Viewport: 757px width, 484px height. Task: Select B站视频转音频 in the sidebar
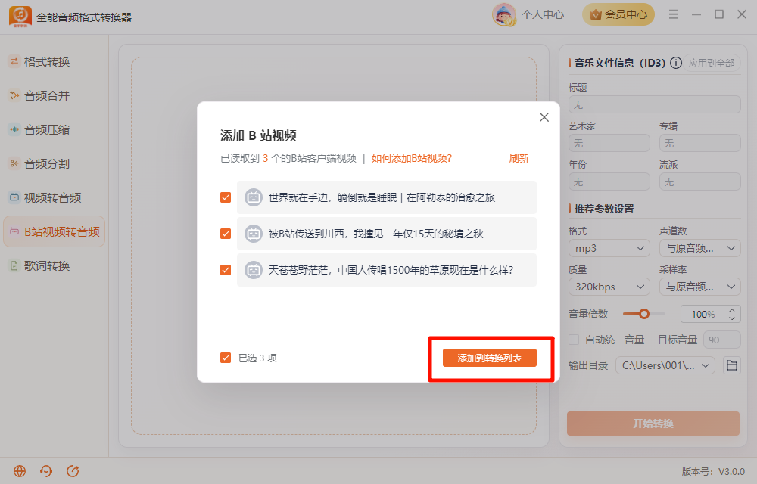pyautogui.click(x=54, y=231)
